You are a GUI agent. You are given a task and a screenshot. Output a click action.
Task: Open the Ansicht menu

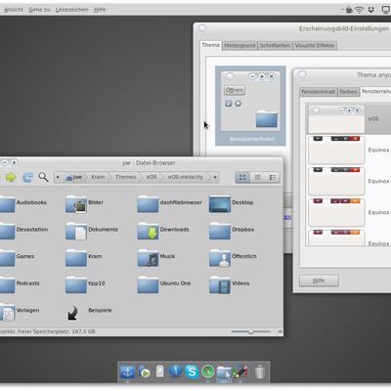pos(14,10)
